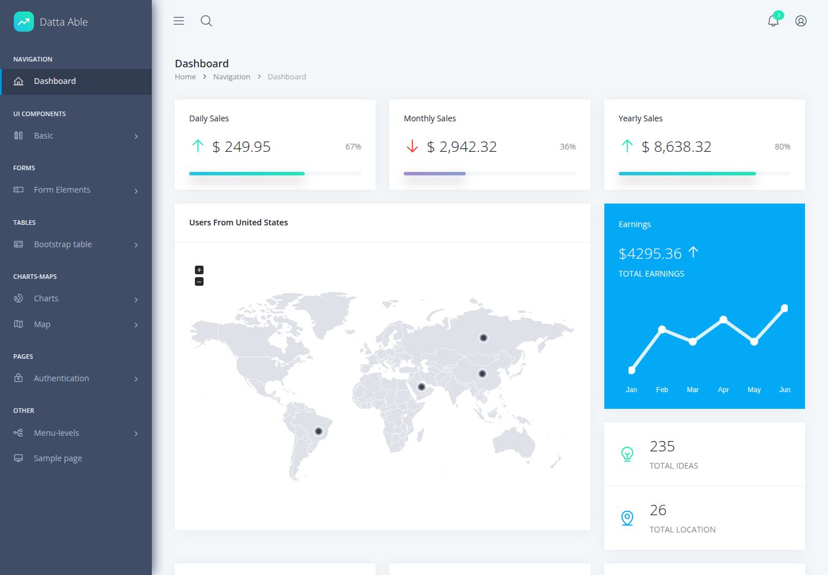Click the $ 2,942.32 monthly sales value

coord(462,147)
